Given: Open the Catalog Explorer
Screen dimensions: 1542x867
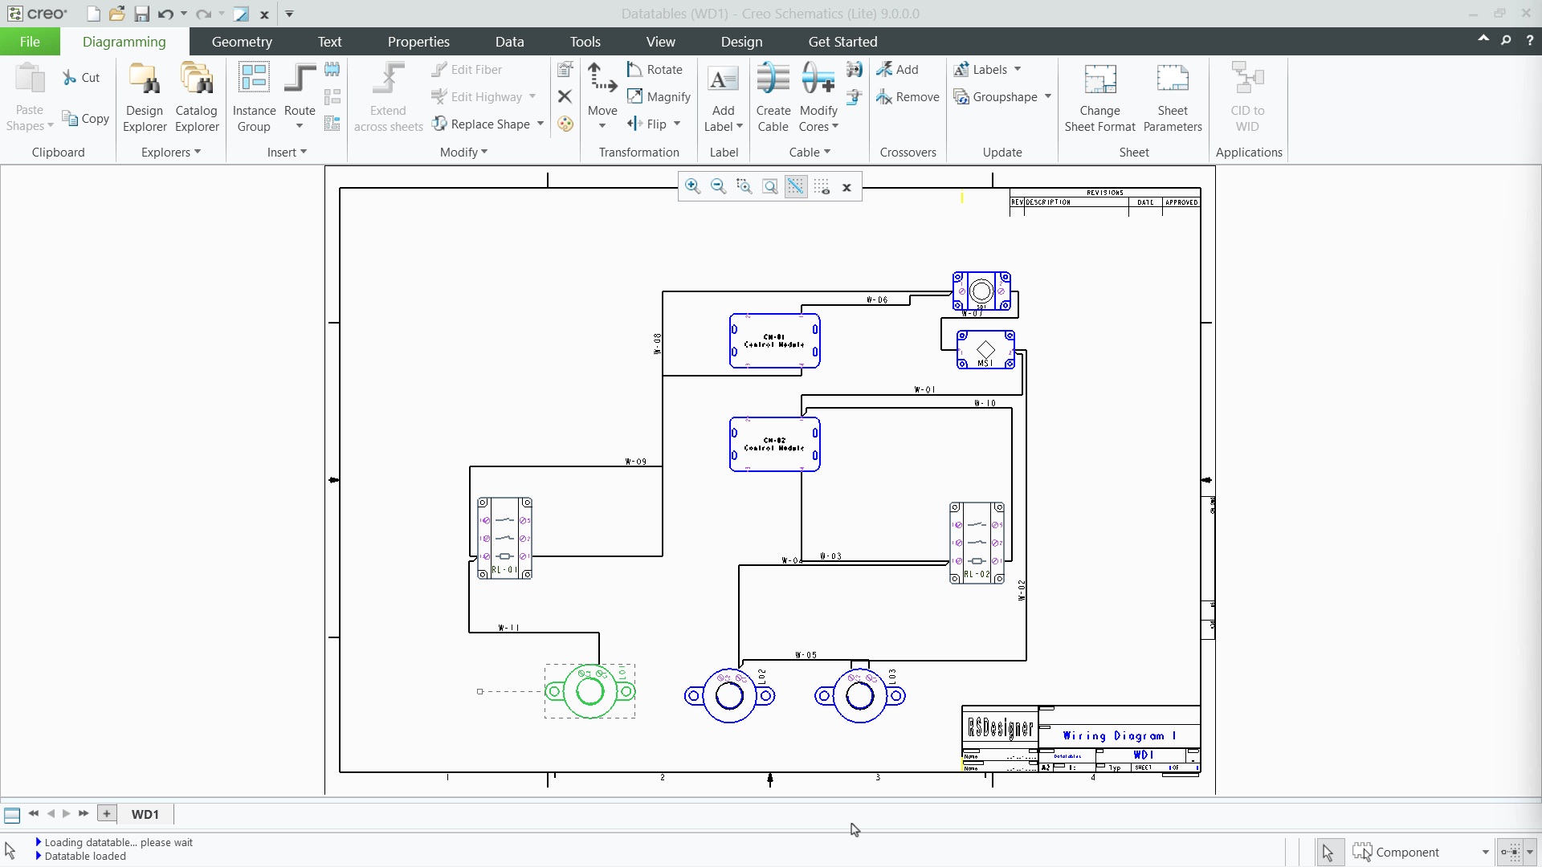Looking at the screenshot, I should click(197, 96).
